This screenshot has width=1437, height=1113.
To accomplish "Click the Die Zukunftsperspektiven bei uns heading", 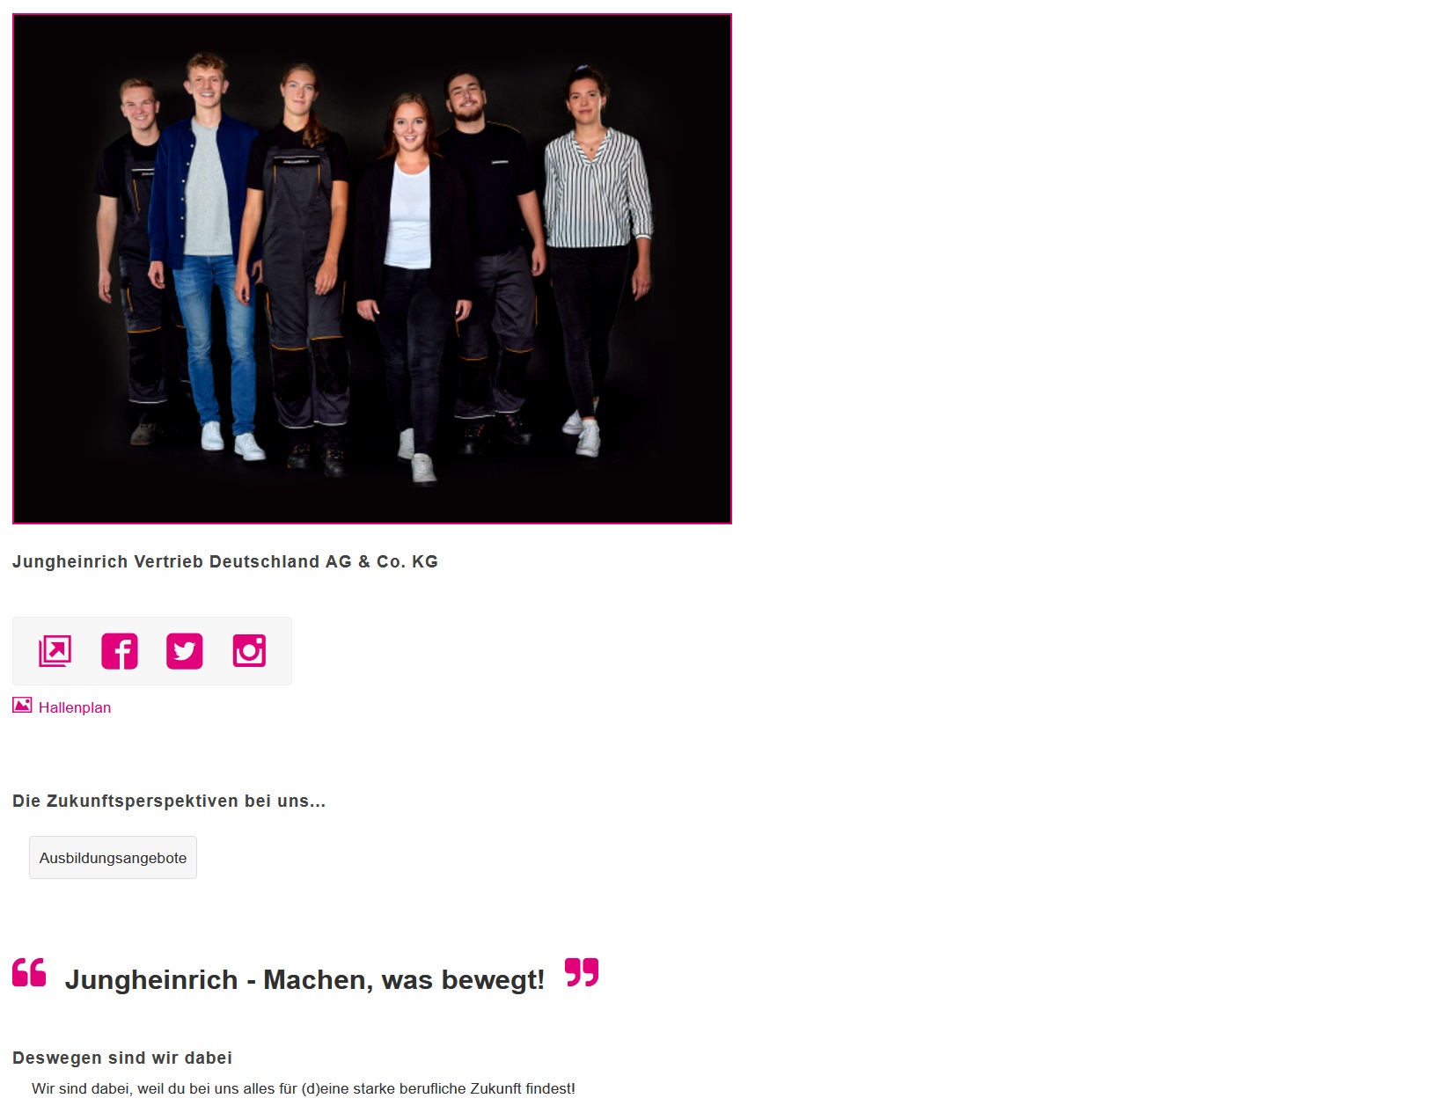I will pyautogui.click(x=169, y=802).
